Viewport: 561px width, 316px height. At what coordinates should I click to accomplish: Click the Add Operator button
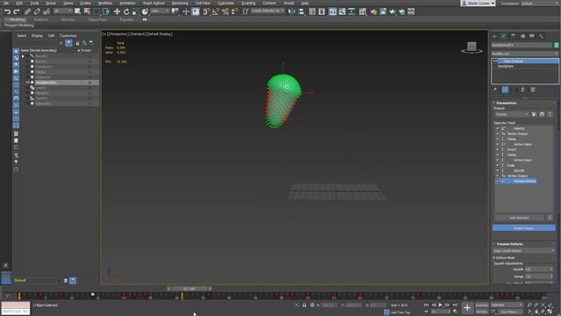[519, 218]
